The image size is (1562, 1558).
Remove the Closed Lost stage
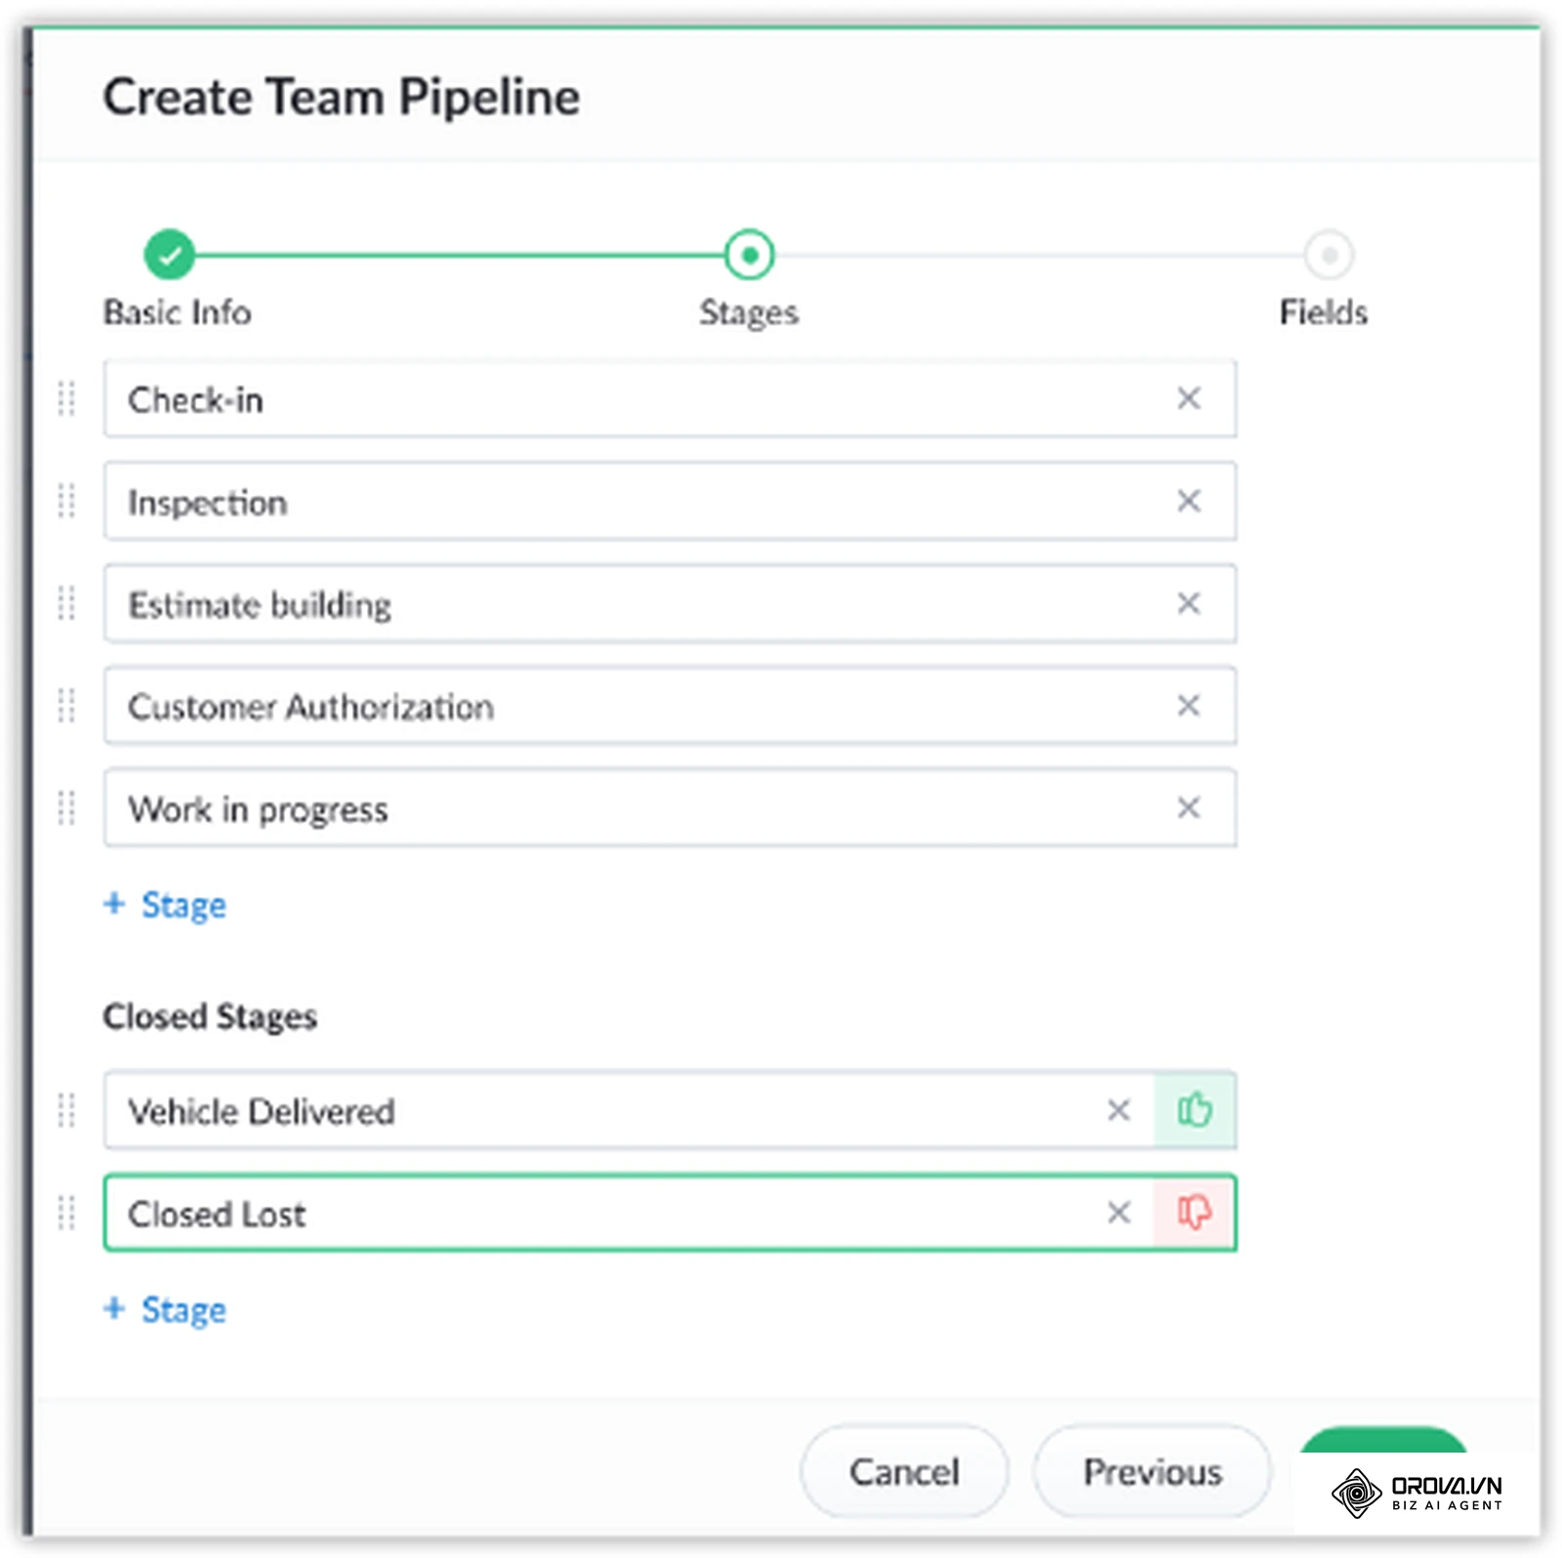[x=1119, y=1212]
